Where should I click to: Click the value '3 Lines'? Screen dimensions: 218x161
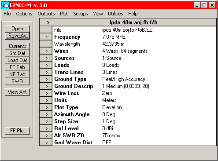coord(110,72)
